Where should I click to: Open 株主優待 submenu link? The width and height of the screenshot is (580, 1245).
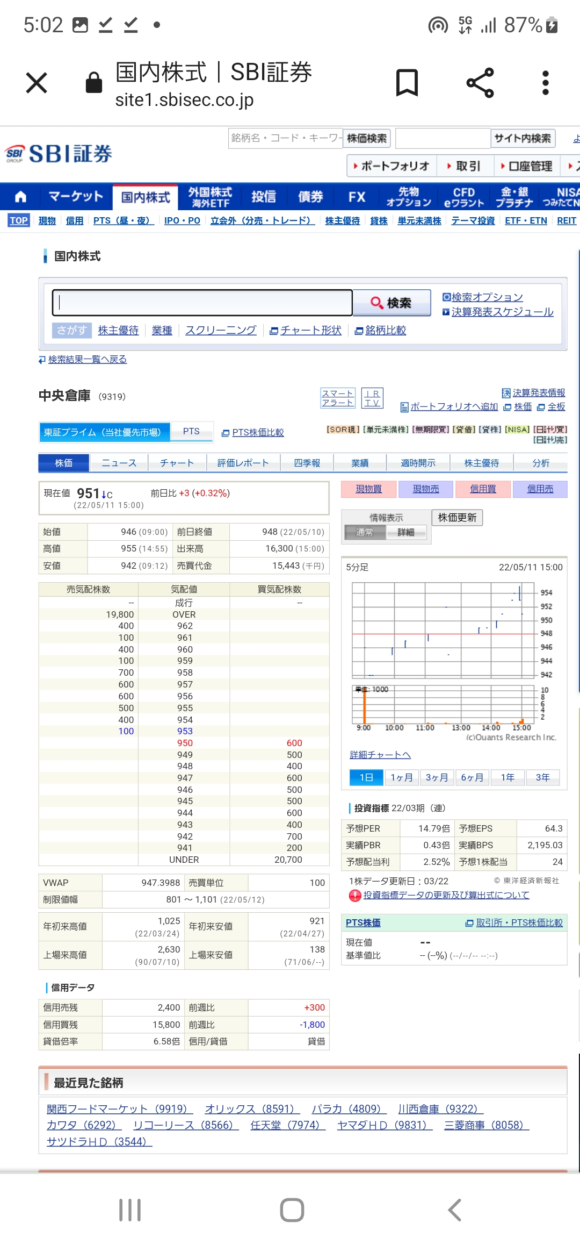point(343,220)
